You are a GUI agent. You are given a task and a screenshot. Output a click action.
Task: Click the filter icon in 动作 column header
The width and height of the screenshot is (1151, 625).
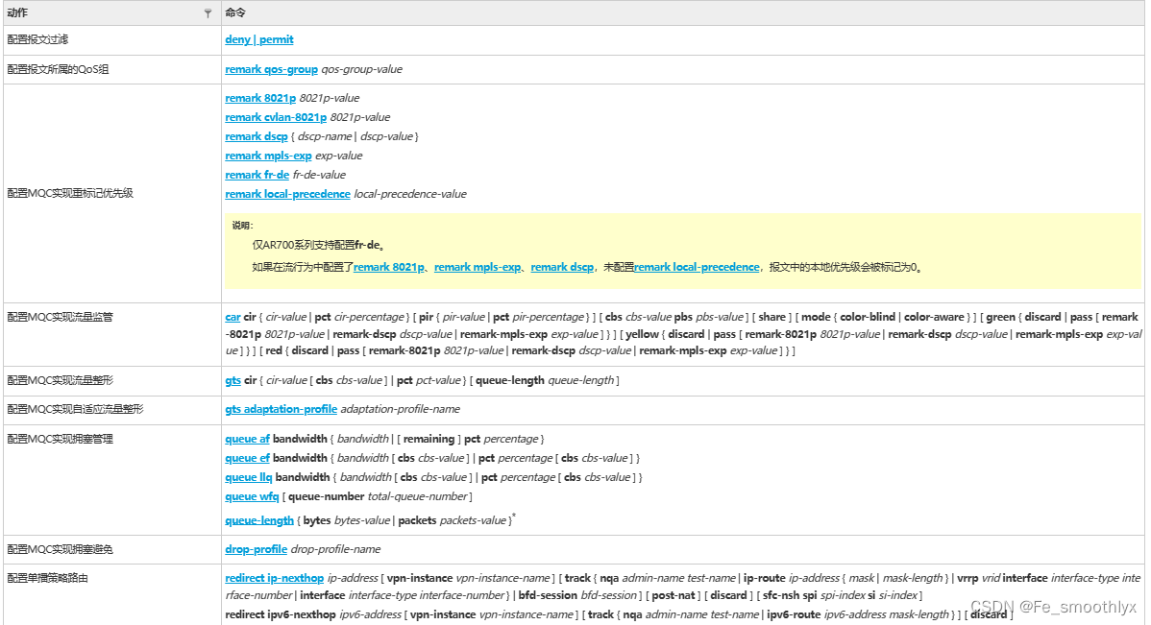coord(208,13)
